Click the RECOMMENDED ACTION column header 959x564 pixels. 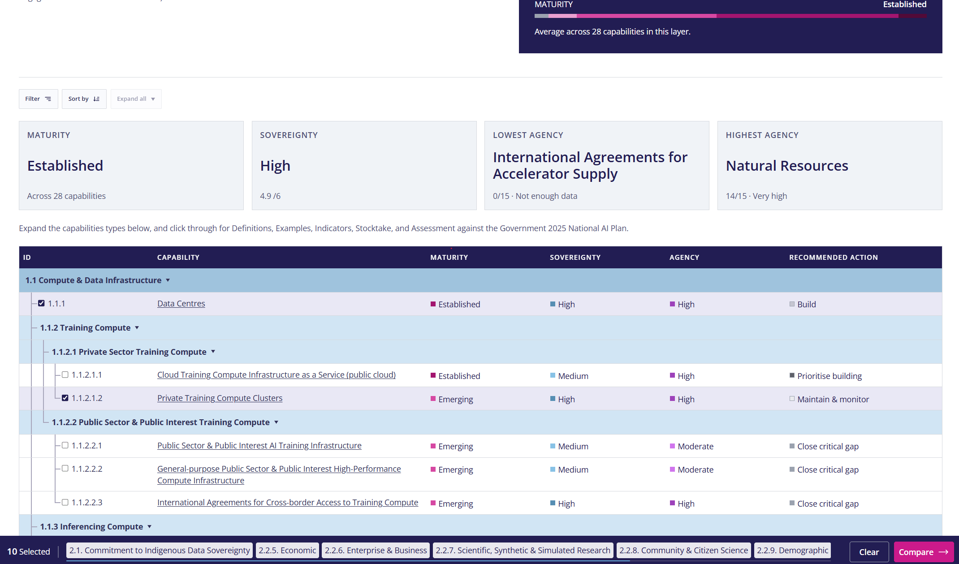(x=834, y=257)
